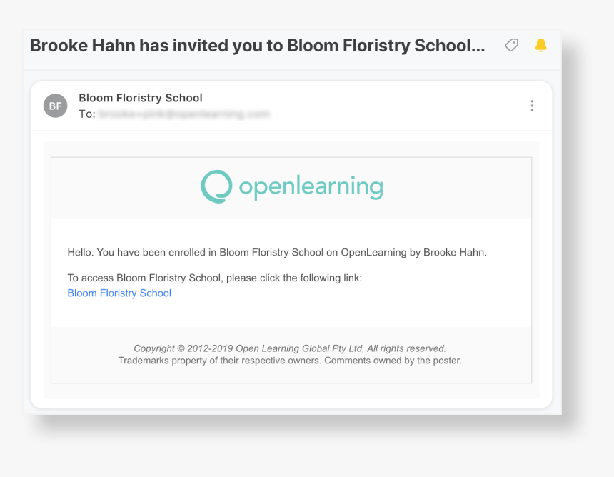The image size is (614, 477).
Task: Click the trademarks property footer text
Action: point(290,361)
